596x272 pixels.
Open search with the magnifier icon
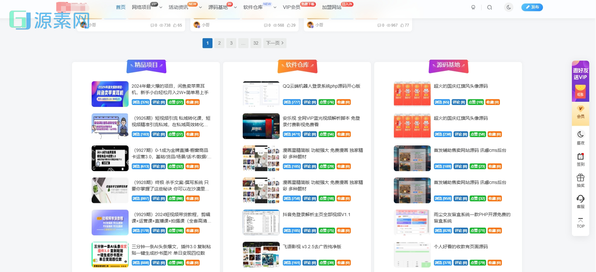(490, 7)
